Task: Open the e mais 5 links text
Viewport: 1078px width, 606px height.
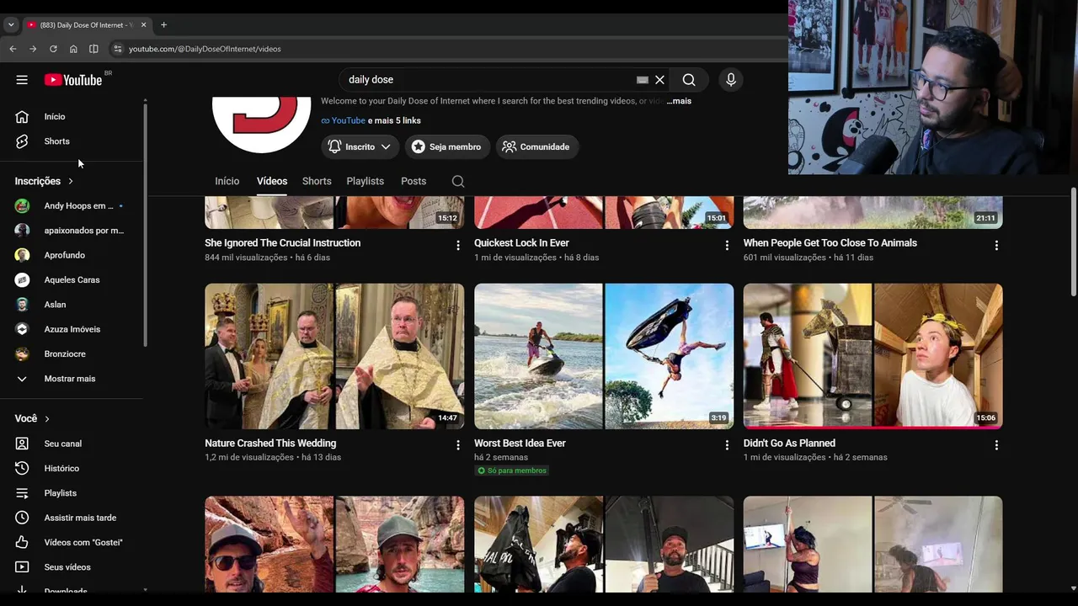Action: point(395,120)
